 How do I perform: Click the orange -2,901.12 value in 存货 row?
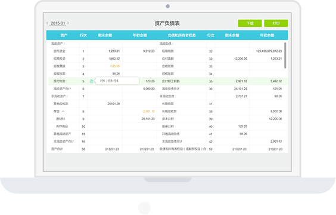148,111
